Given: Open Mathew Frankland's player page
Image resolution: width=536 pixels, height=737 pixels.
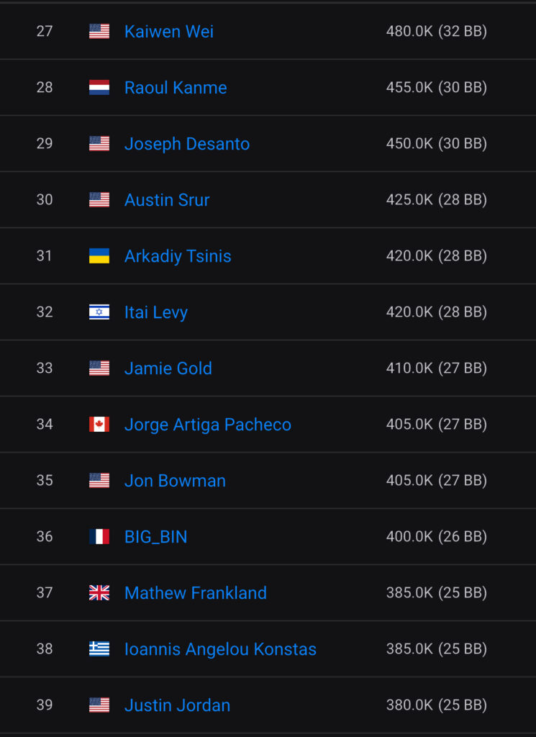Looking at the screenshot, I should [196, 593].
